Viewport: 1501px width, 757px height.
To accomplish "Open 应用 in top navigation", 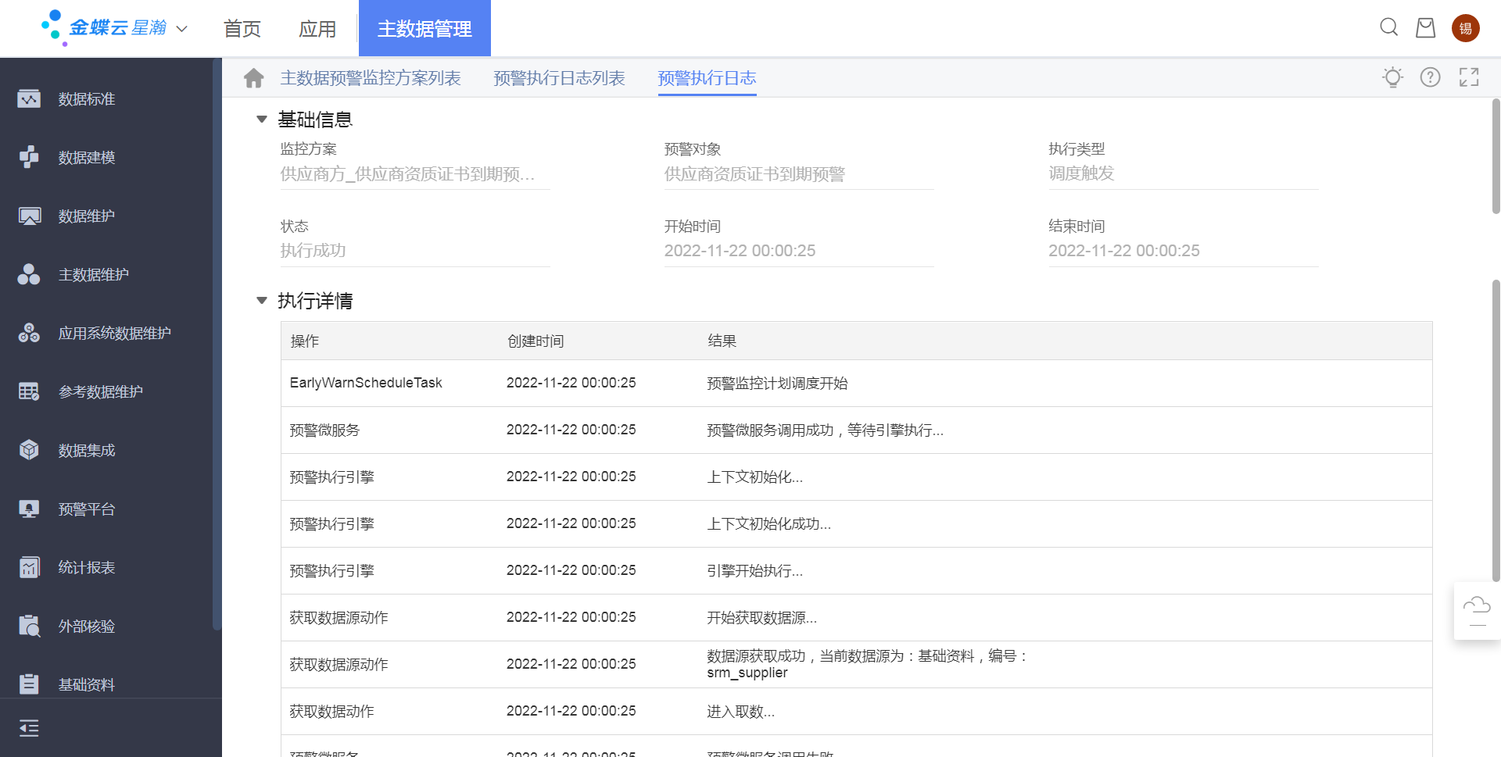I will tap(317, 29).
